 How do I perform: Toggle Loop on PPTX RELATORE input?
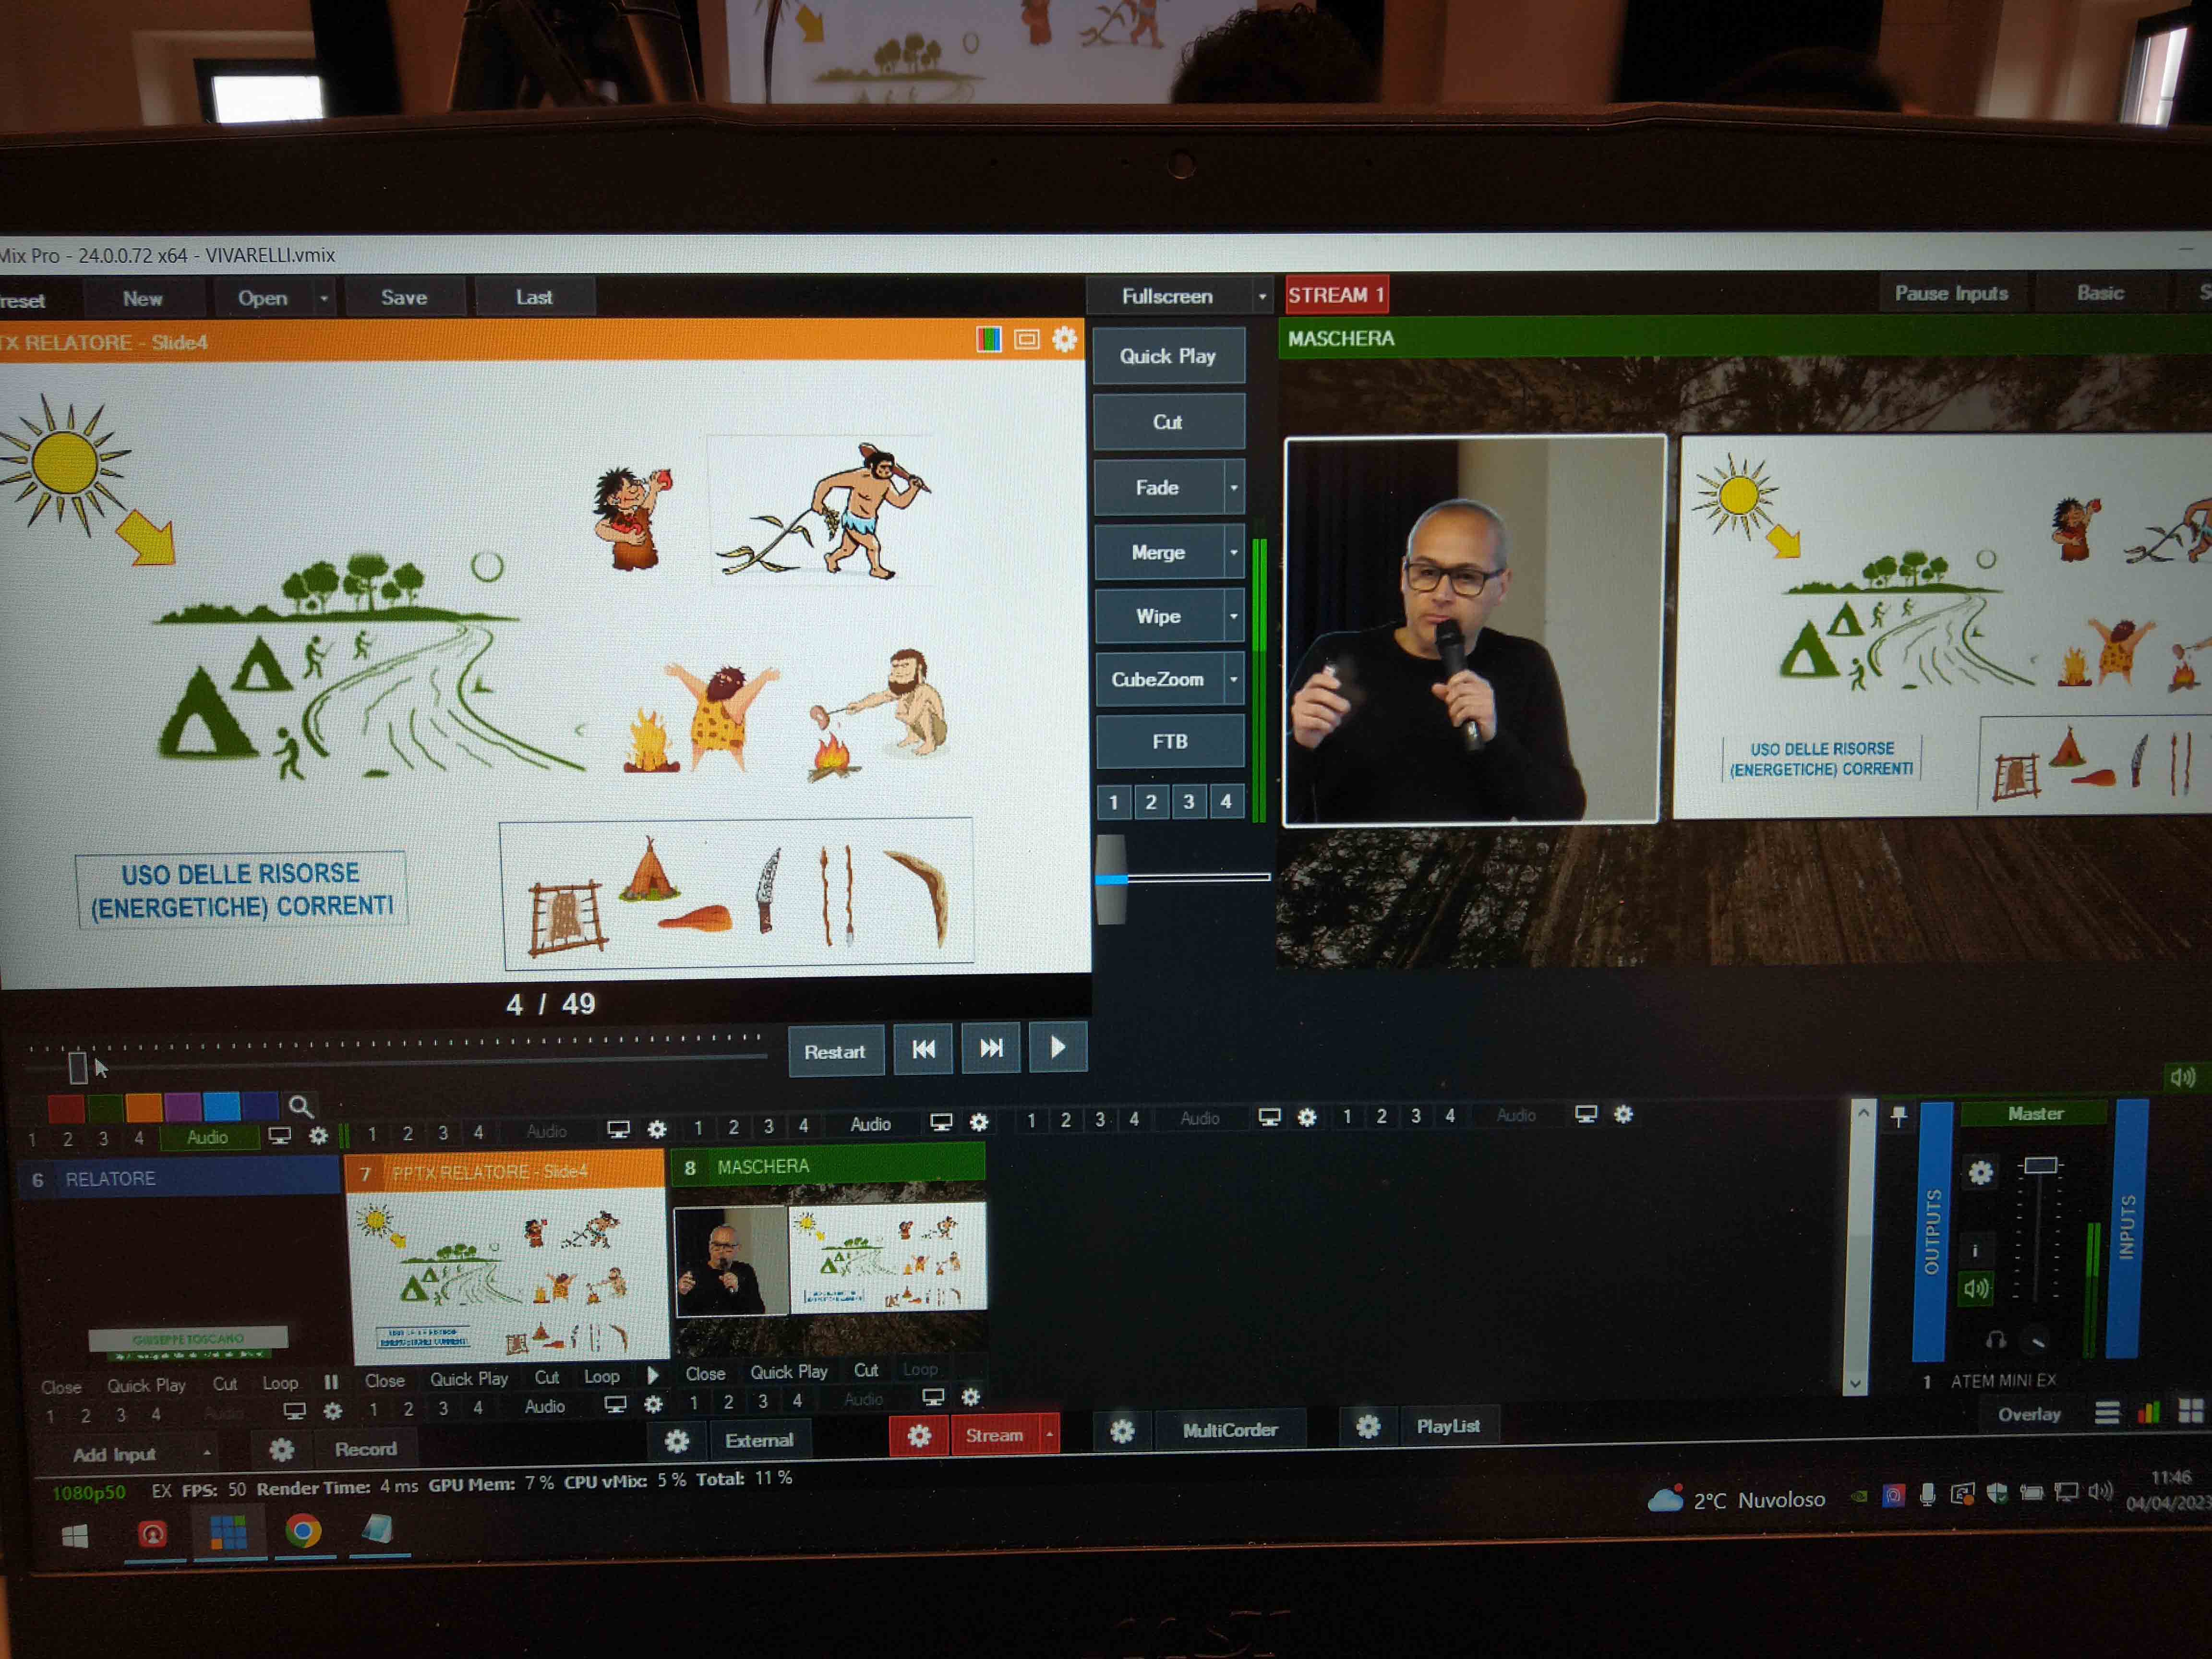pos(601,1377)
